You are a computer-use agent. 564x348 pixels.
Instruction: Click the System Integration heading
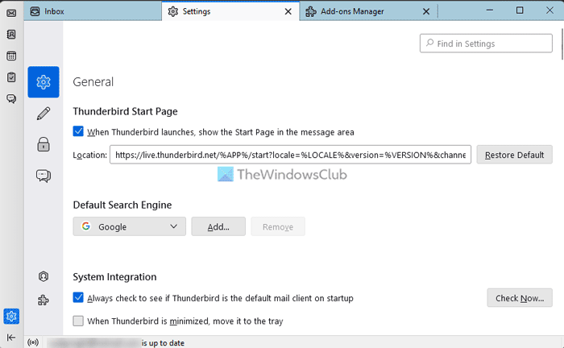[114, 277]
